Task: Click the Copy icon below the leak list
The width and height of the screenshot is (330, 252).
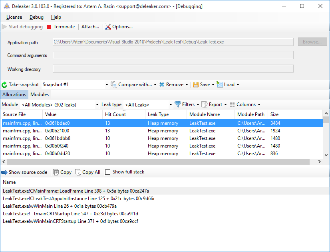Action: 56,172
